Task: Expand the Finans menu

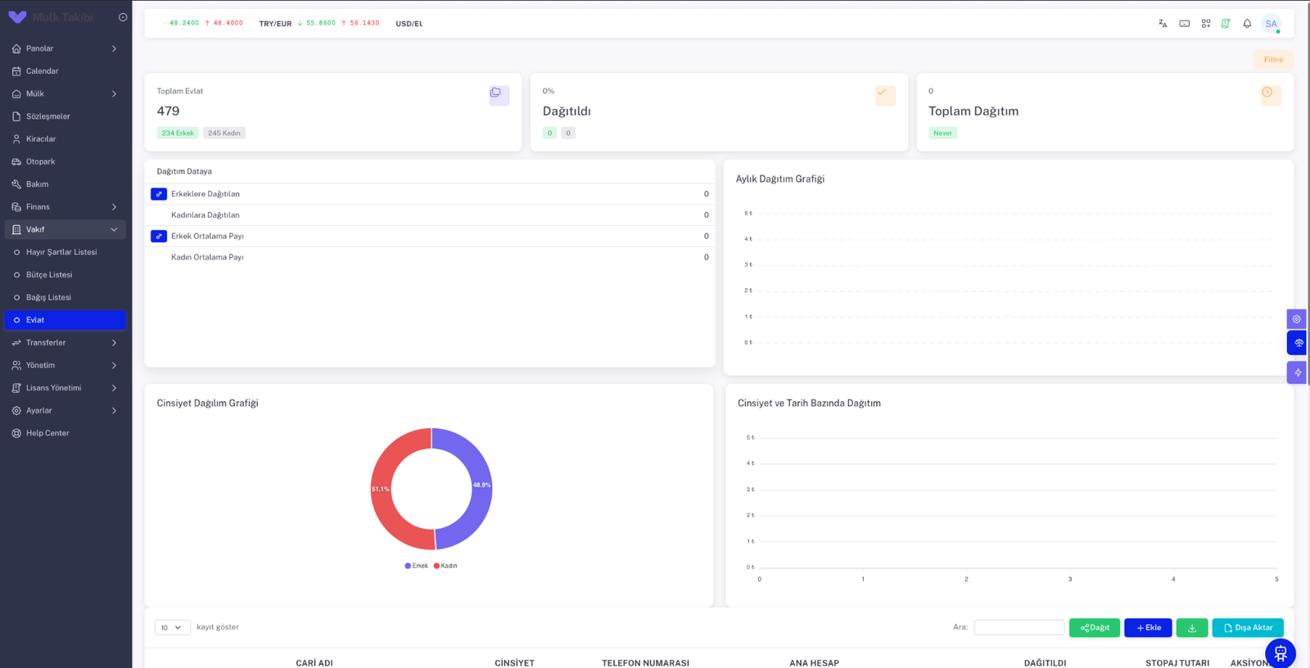Action: [x=65, y=207]
